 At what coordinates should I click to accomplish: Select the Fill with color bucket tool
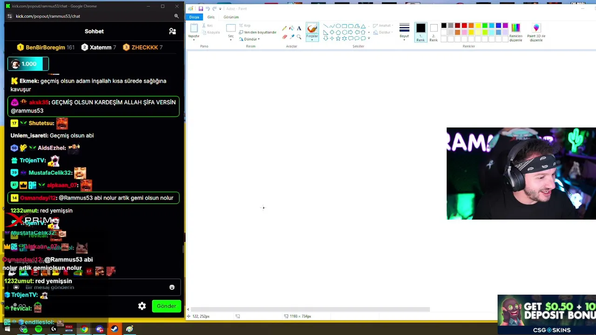click(292, 28)
